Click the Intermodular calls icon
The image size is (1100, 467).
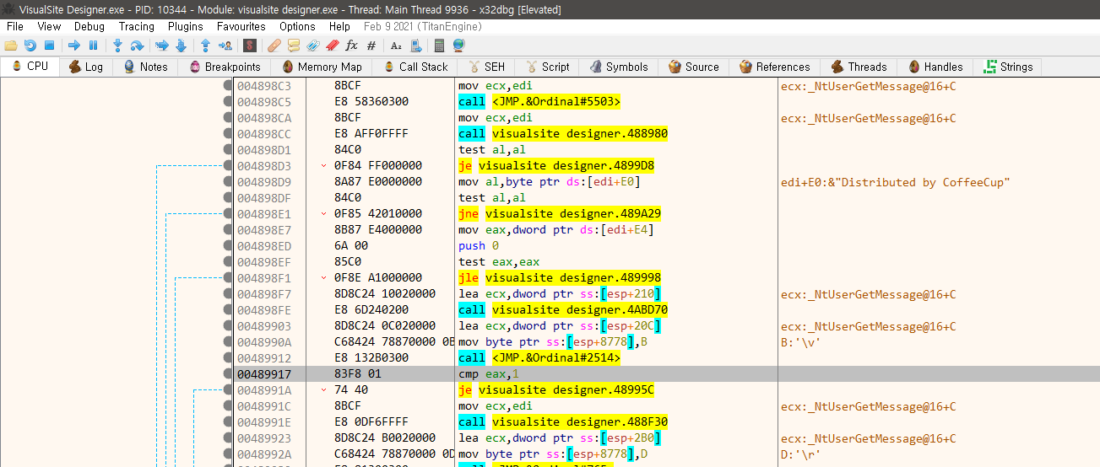tap(415, 46)
